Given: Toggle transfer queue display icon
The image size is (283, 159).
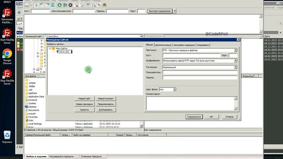Looking at the screenshot, I should click(53, 5).
